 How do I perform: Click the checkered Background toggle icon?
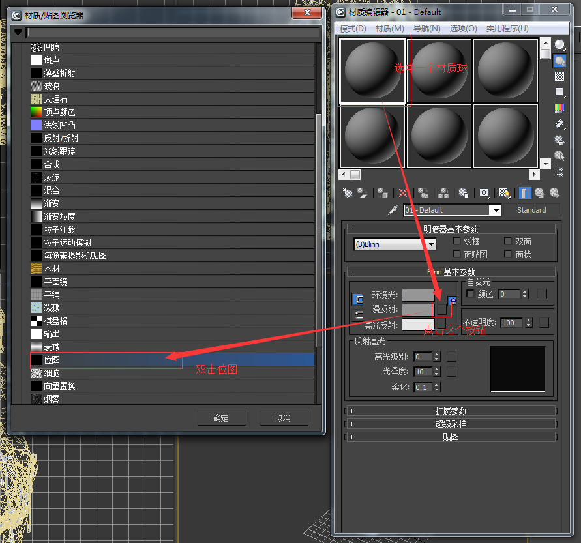pos(559,76)
